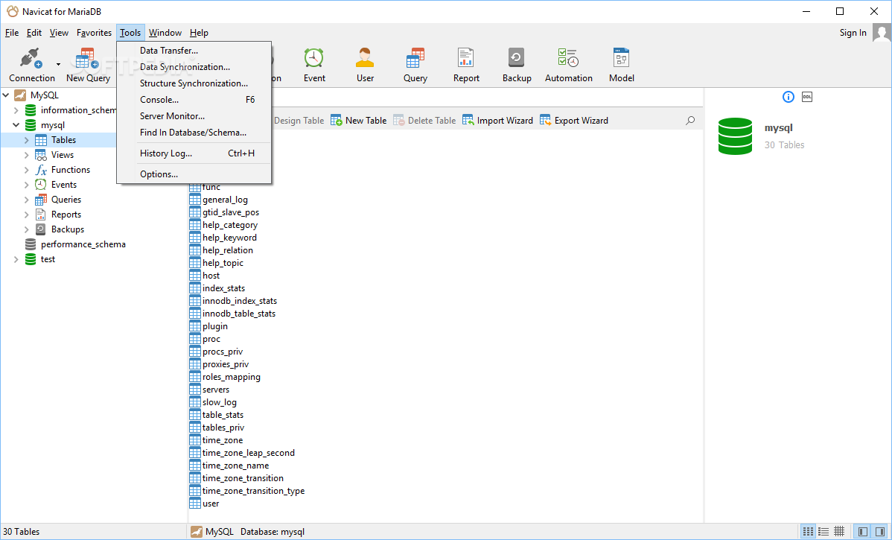892x540 pixels.
Task: Collapse the MySQL connection node
Action: pos(6,95)
